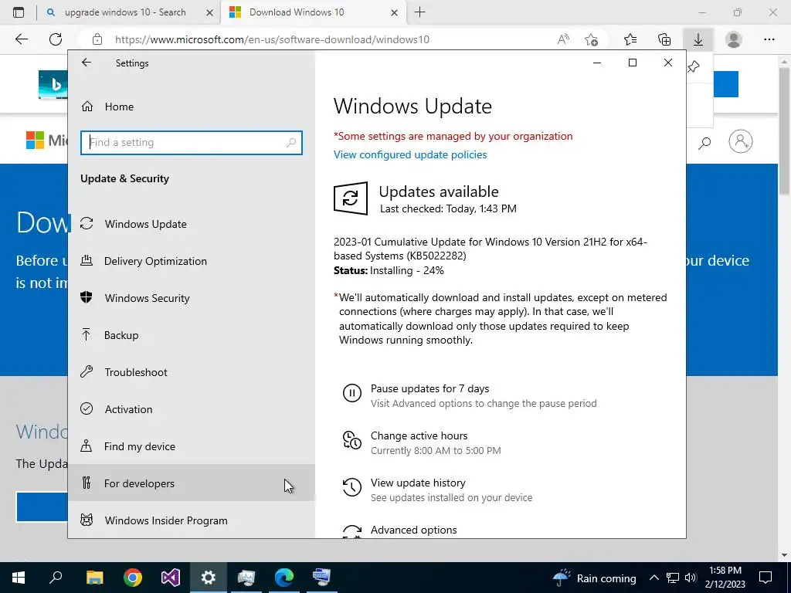Open View update history
This screenshot has width=791, height=593.
418,483
